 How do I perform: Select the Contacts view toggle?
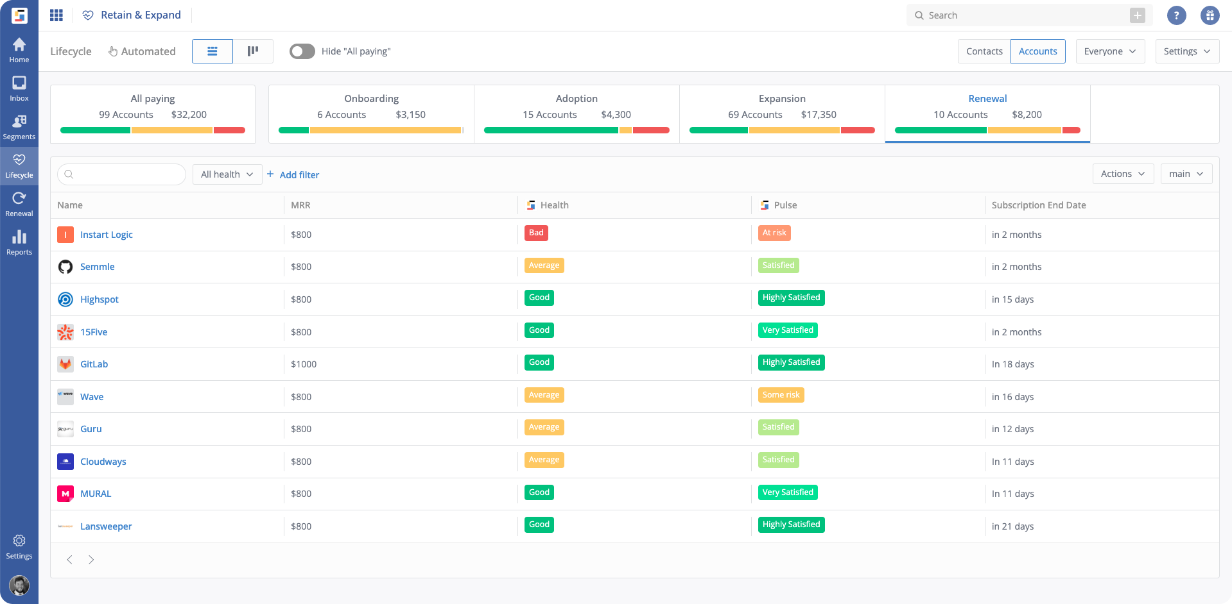pyautogui.click(x=984, y=51)
